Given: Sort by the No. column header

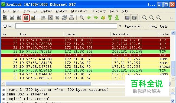Looking at the screenshot, I should (x=10, y=34).
